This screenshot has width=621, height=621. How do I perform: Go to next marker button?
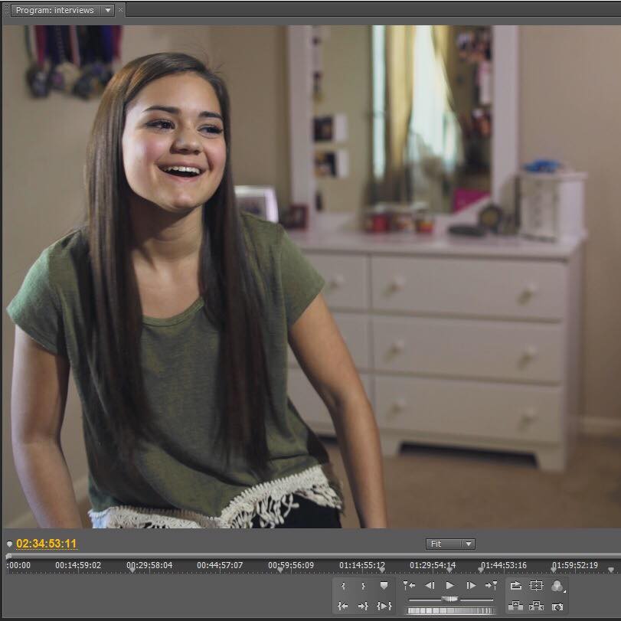(x=491, y=585)
